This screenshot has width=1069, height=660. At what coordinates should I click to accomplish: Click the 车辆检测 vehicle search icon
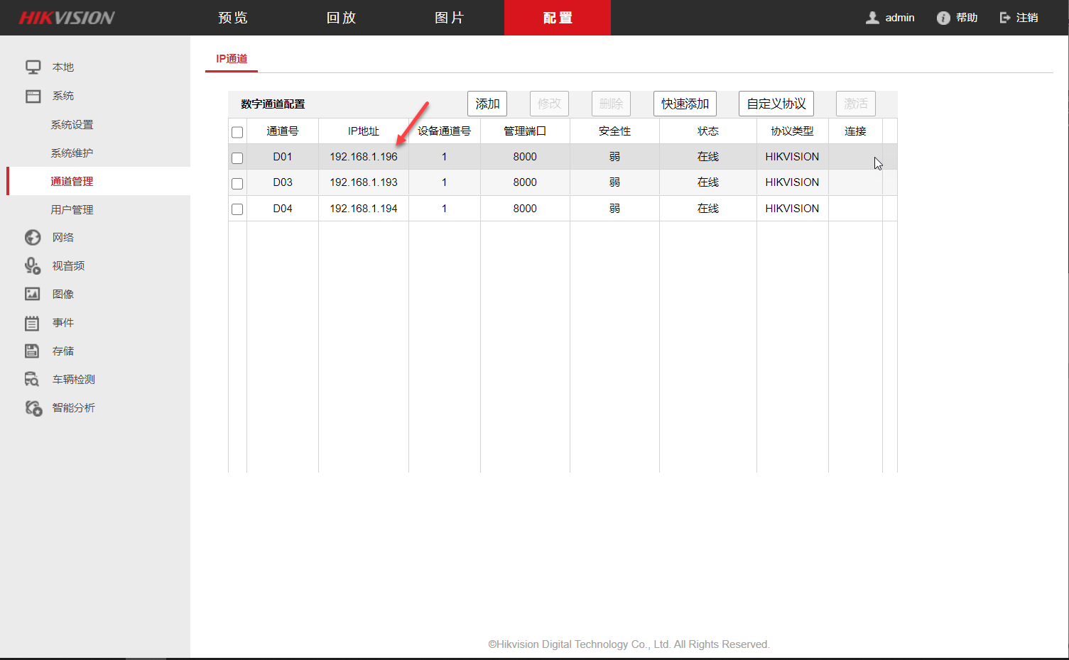33,379
